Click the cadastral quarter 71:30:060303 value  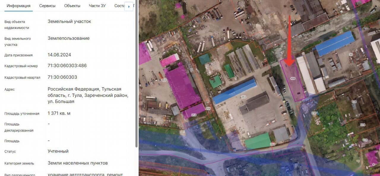coord(62,77)
